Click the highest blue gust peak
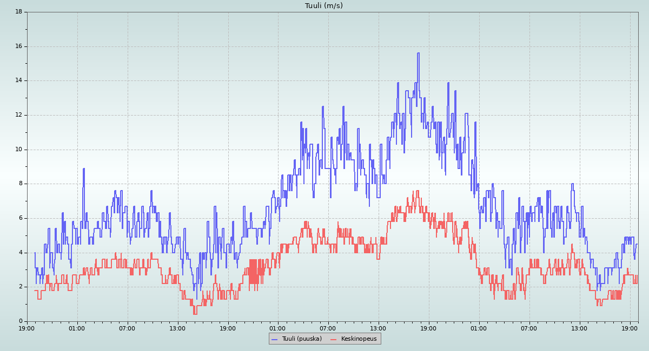The image size is (649, 351). pos(418,53)
